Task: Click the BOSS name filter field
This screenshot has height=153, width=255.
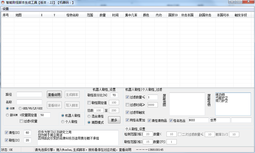Action: [198, 120]
